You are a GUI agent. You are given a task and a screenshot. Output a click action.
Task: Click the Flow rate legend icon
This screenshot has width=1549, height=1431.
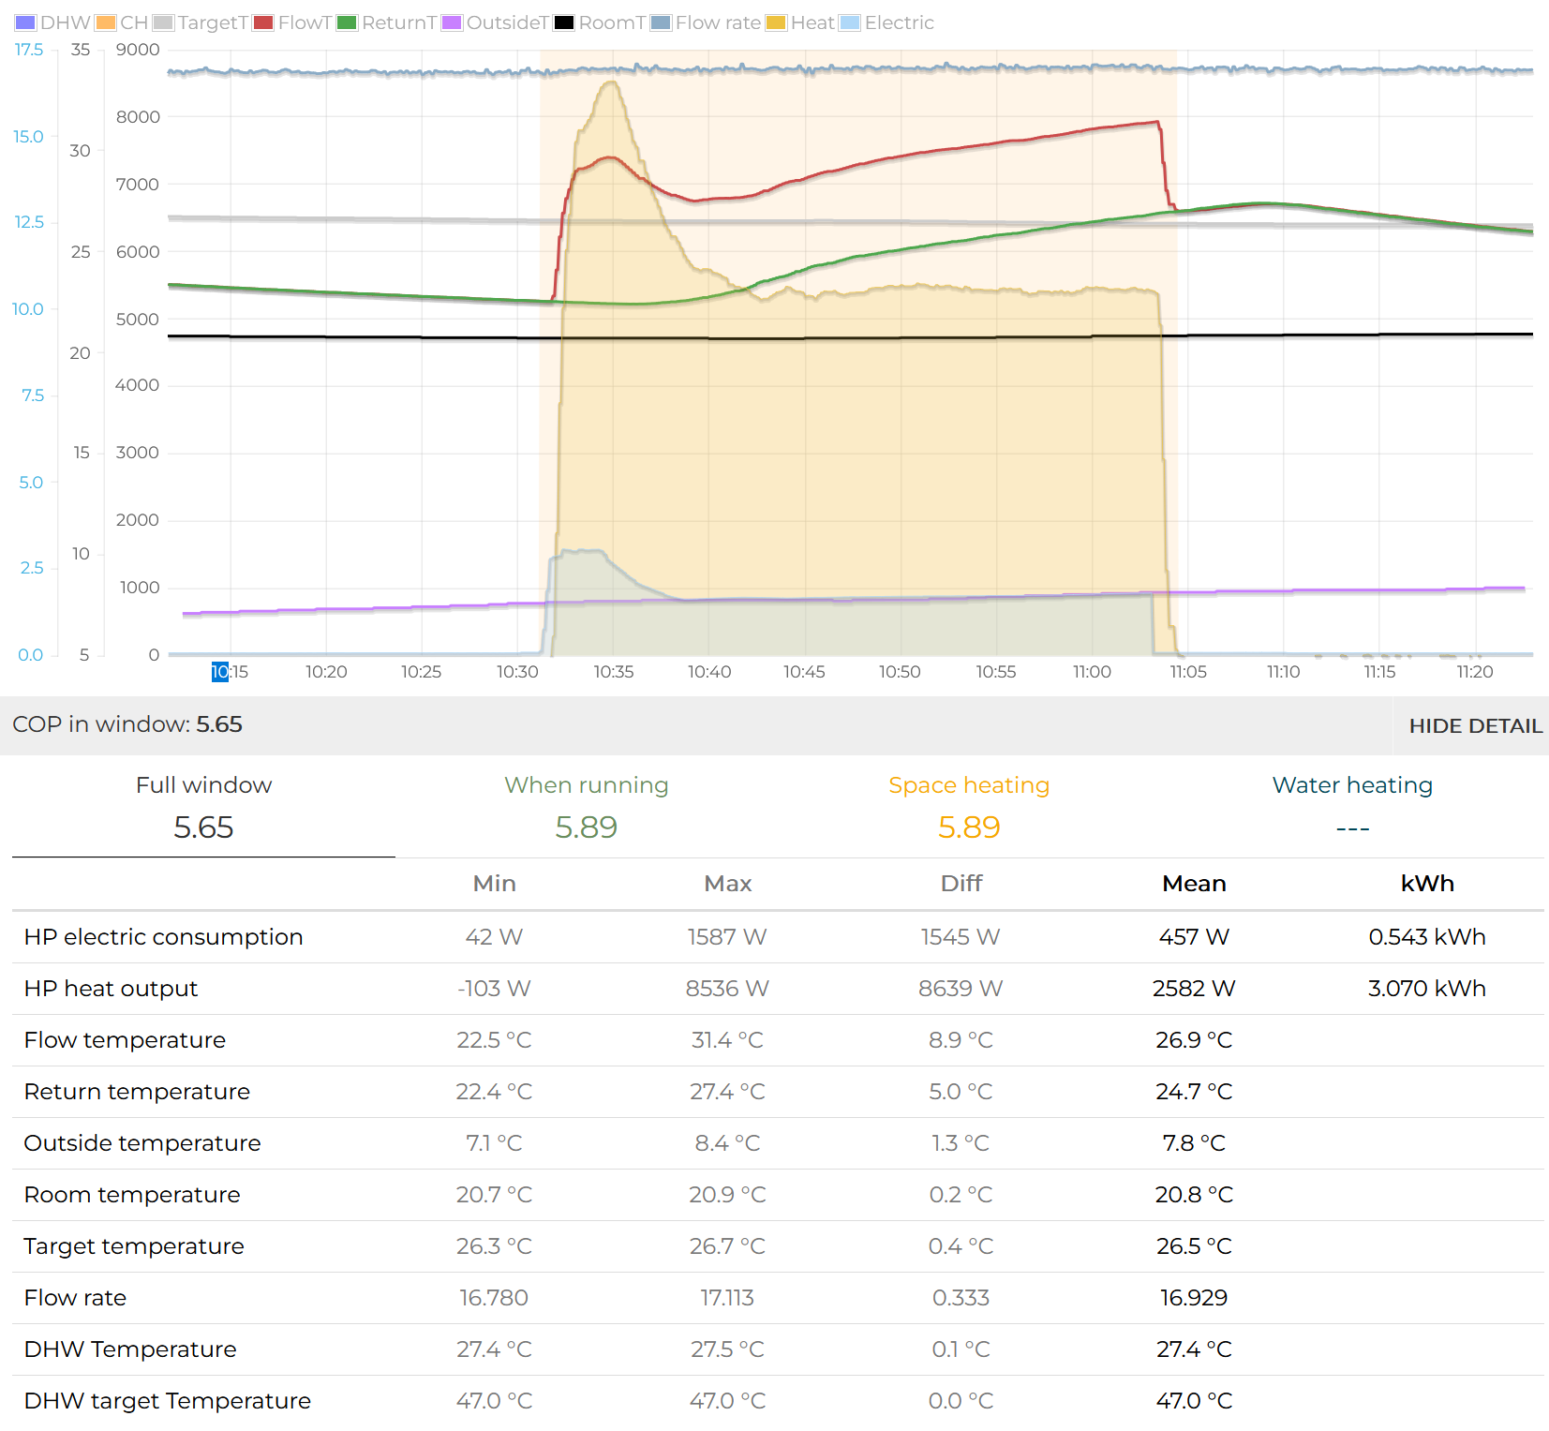(662, 22)
